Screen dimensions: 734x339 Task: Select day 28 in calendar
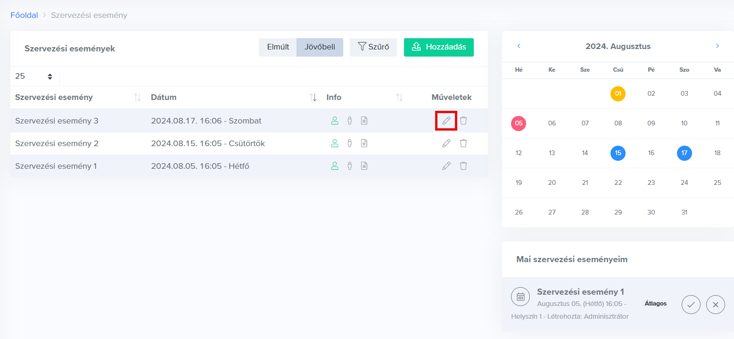[585, 213]
